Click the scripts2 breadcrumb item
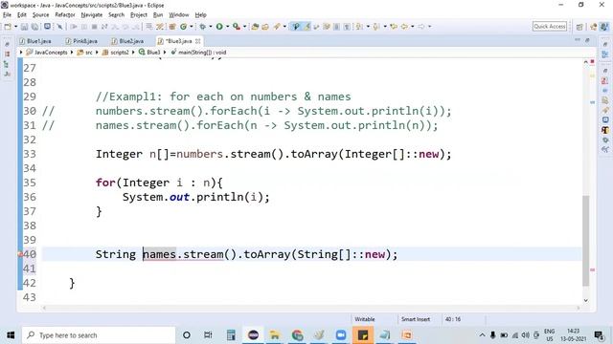The width and height of the screenshot is (613, 344). pos(116,53)
